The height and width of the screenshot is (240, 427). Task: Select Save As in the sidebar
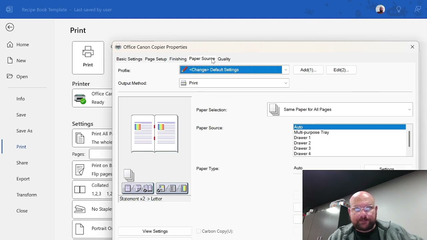pyautogui.click(x=24, y=131)
